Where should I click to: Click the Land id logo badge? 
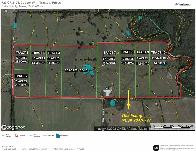156,148
